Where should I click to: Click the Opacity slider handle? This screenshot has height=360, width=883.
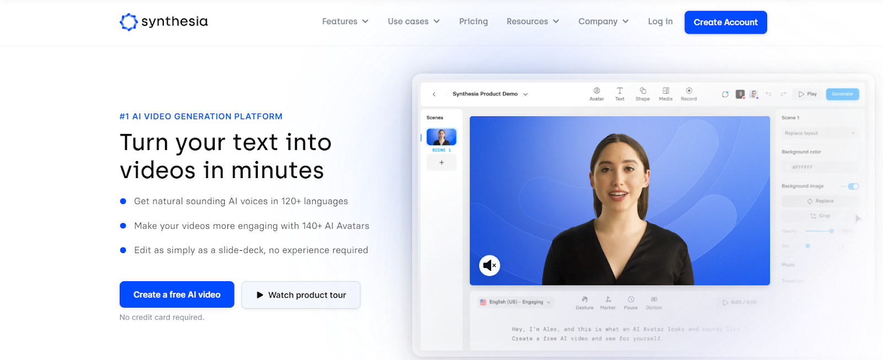(831, 231)
